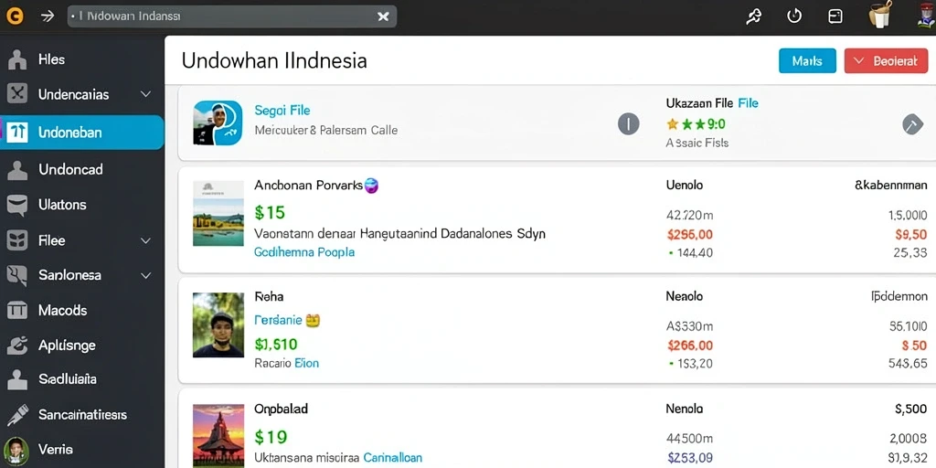Open the red Beoierat dropdown button
The width and height of the screenshot is (936, 468).
pos(886,61)
